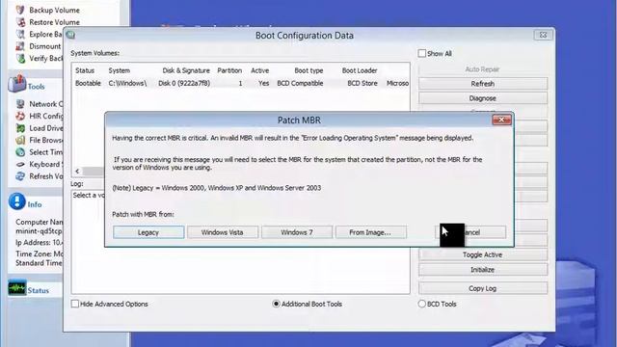Cancel the Patch MBR dialog
Image resolution: width=617 pixels, height=347 pixels.
coord(471,232)
